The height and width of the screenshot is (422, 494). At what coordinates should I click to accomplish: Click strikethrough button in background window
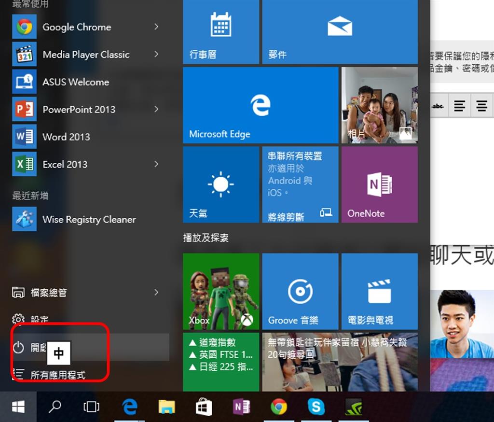[x=438, y=106]
